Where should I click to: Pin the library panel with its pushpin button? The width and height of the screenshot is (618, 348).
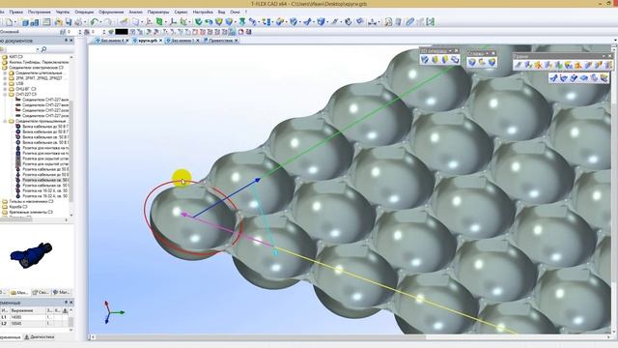67,41
